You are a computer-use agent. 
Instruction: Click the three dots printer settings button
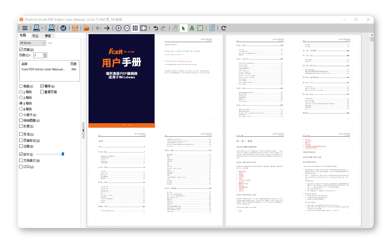click(x=50, y=43)
